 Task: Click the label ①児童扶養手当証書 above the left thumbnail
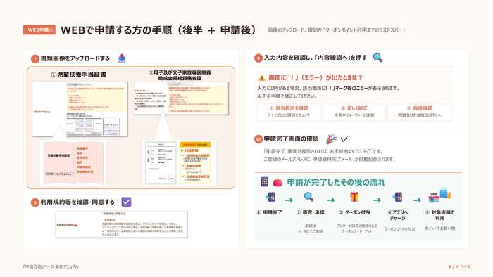(78, 75)
